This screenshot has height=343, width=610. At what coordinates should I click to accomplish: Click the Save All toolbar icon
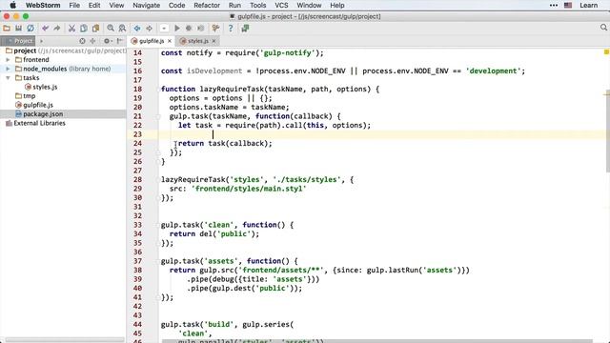[x=18, y=28]
